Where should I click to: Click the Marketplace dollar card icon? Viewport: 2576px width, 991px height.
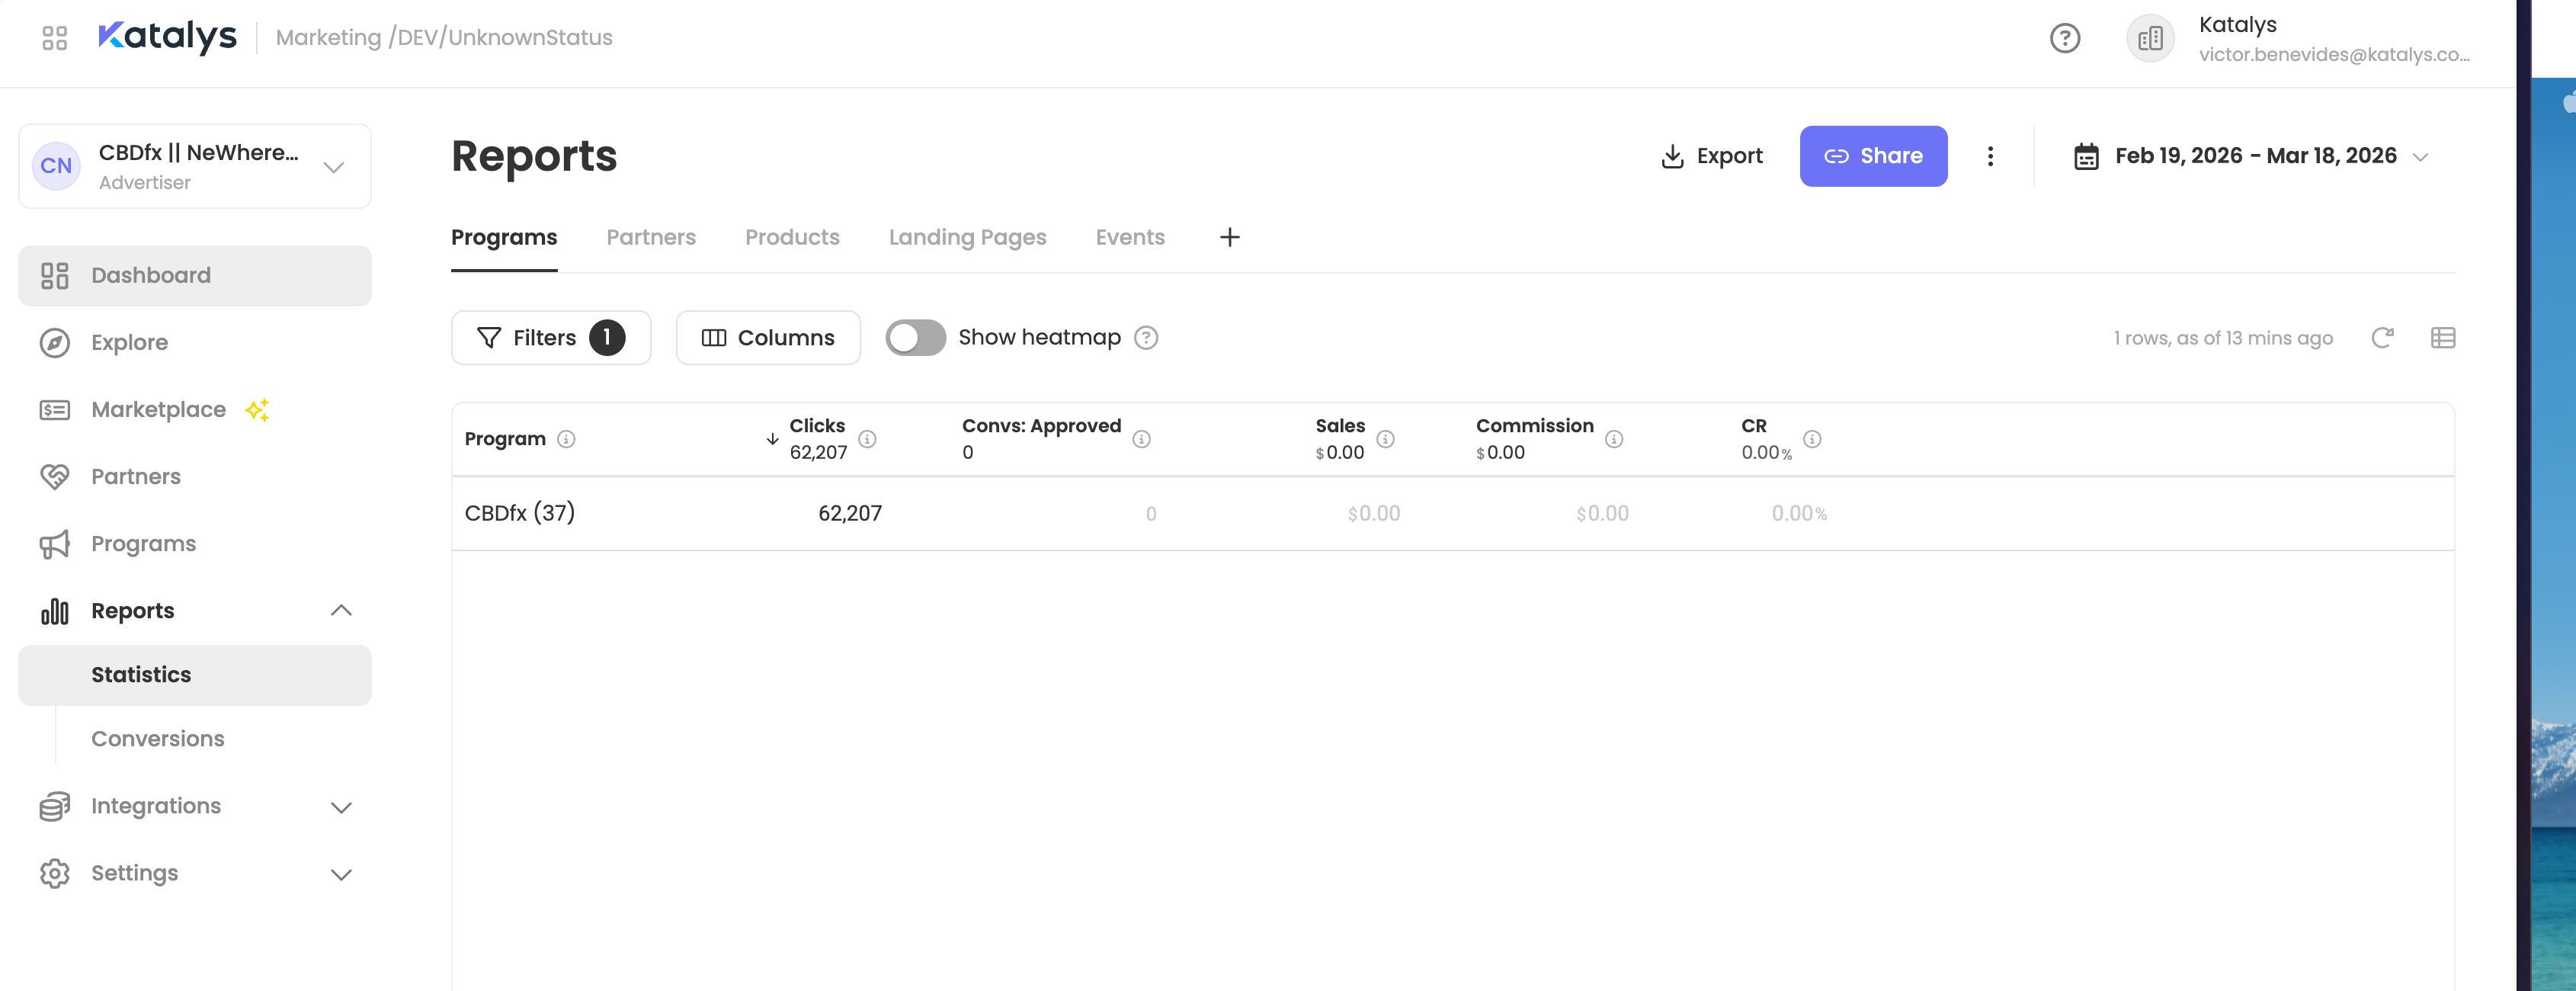click(55, 410)
